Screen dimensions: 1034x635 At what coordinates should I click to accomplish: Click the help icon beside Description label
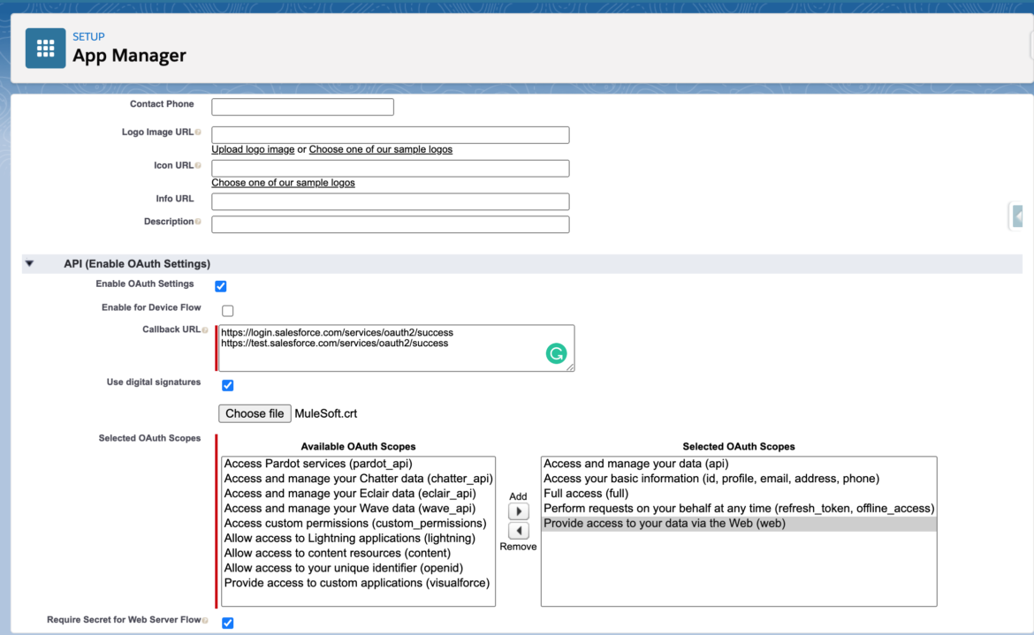click(x=198, y=222)
